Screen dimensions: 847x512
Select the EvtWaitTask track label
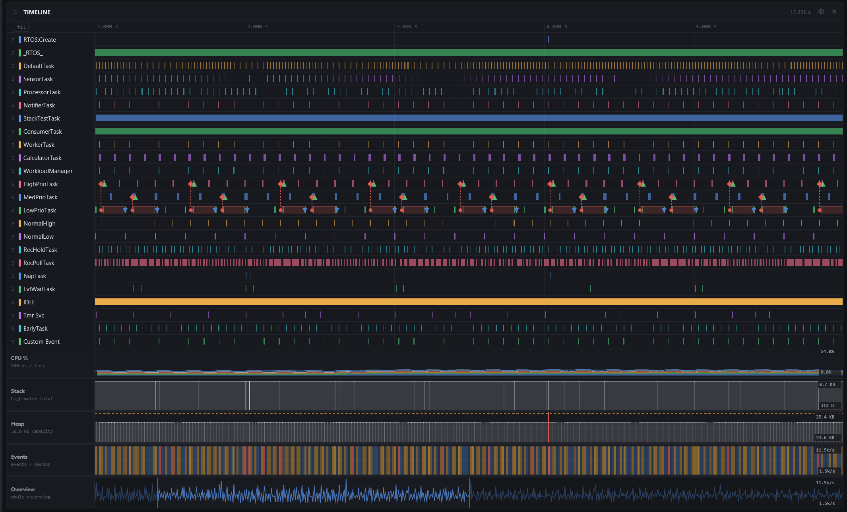coord(39,289)
